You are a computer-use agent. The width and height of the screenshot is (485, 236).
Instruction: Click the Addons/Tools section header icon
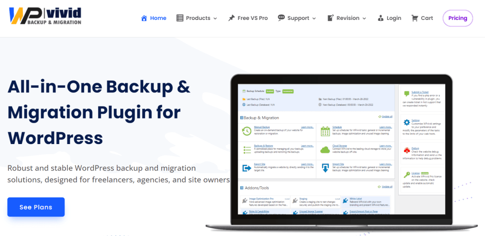[x=242, y=188]
